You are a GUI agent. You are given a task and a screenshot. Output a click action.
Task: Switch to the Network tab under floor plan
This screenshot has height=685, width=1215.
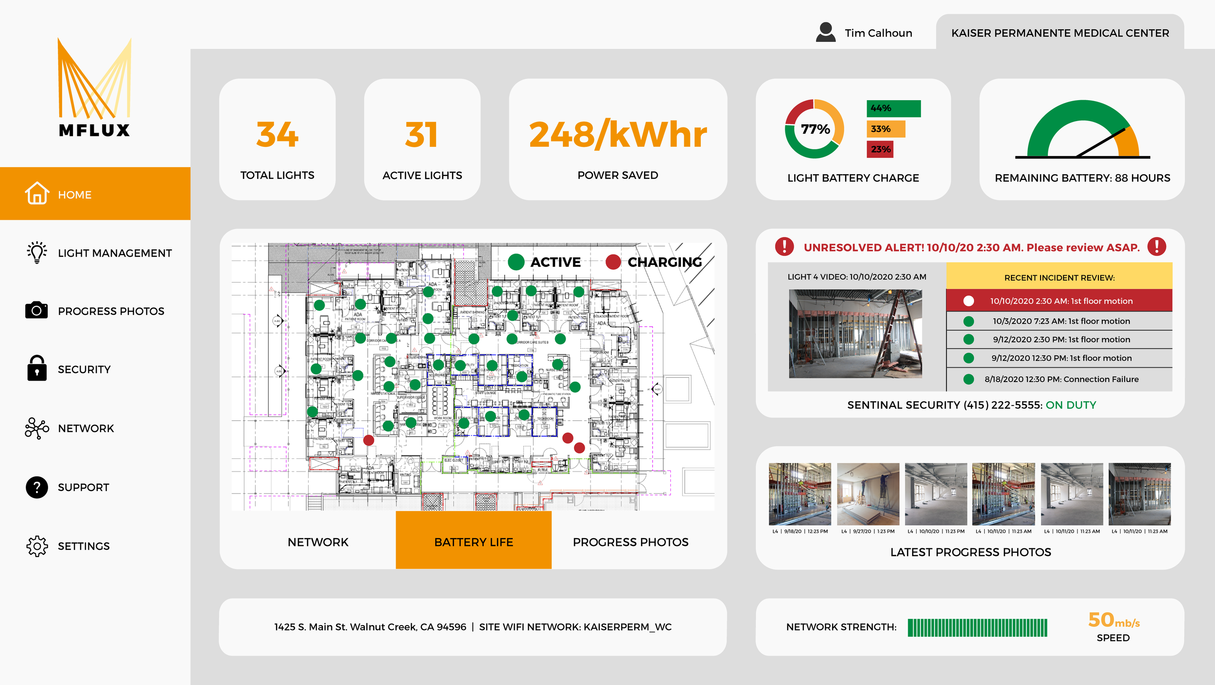click(x=318, y=542)
